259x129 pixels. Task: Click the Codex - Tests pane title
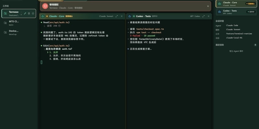pyautogui.click(x=143, y=16)
